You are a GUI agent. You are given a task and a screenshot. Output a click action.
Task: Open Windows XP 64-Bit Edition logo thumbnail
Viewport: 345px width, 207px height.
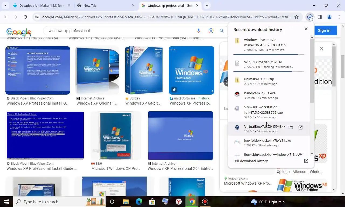(x=302, y=186)
